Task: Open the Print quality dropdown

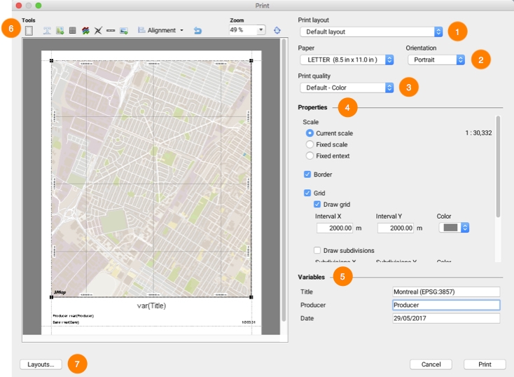Action: tap(347, 88)
